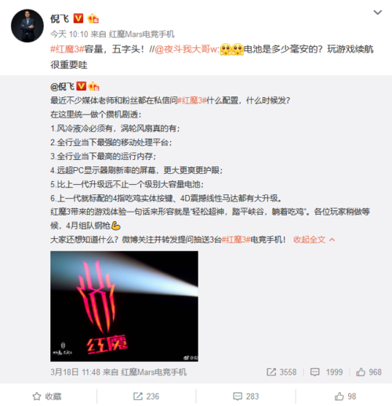Repost via the button showing 236

pyautogui.click(x=146, y=397)
